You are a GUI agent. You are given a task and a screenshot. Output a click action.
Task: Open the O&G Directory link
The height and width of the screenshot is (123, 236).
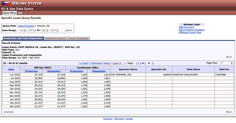pos(186,27)
